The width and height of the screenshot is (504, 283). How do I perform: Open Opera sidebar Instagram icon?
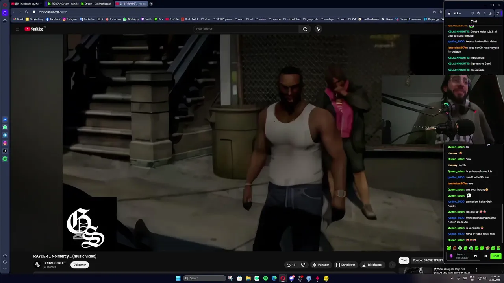coord(5,143)
